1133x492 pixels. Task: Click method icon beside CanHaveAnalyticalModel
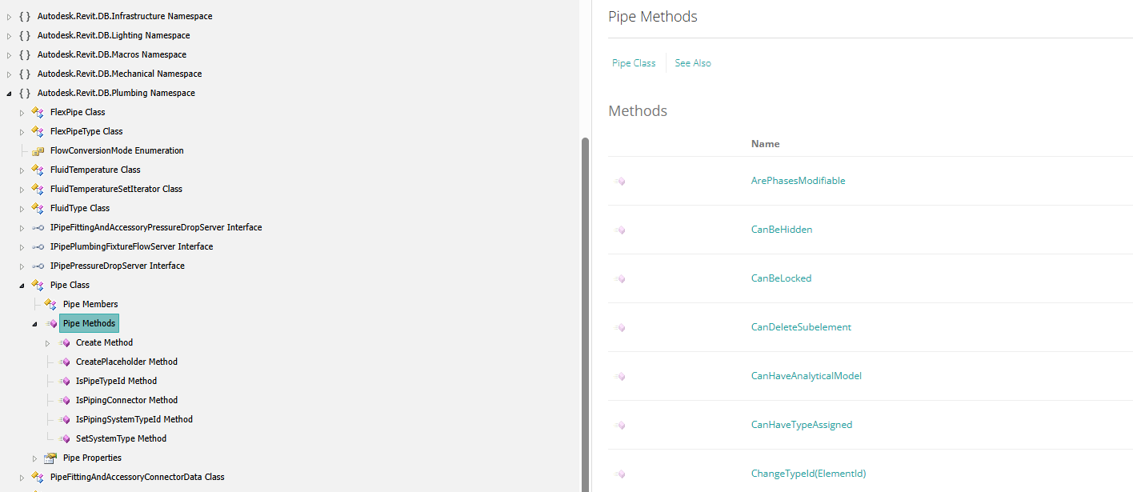[619, 377]
